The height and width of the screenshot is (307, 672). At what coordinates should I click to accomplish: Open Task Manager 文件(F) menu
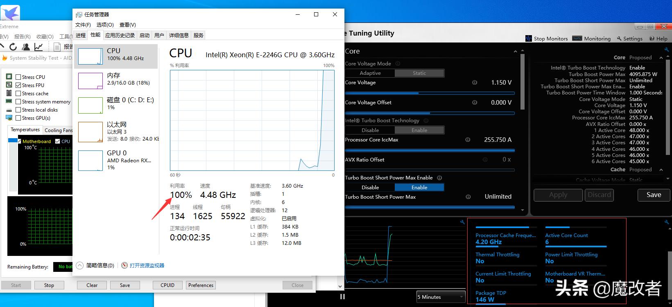(83, 25)
